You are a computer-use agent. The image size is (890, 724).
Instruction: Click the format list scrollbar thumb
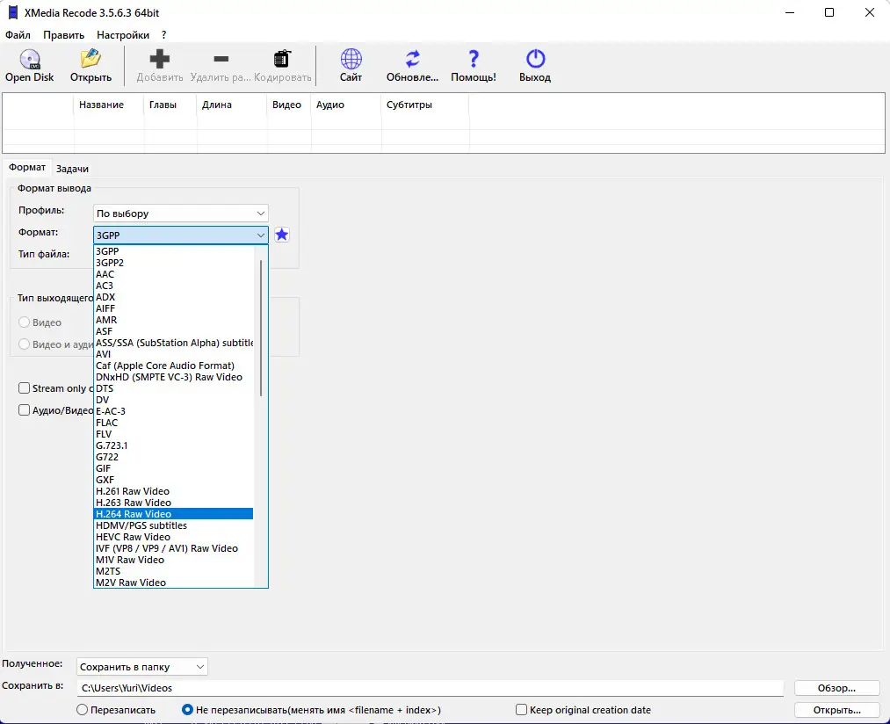[x=261, y=329]
